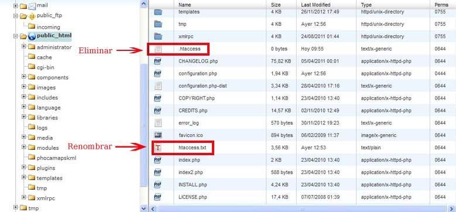Screen dimensions: 456x212
Task: Click the envelope icon of mail folder
Action: click(32, 5)
